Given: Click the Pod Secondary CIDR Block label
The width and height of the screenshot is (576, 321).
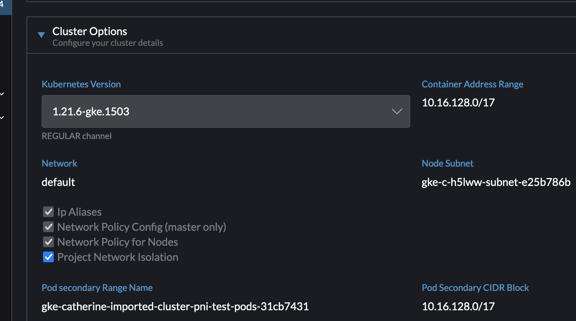Looking at the screenshot, I should (x=475, y=287).
